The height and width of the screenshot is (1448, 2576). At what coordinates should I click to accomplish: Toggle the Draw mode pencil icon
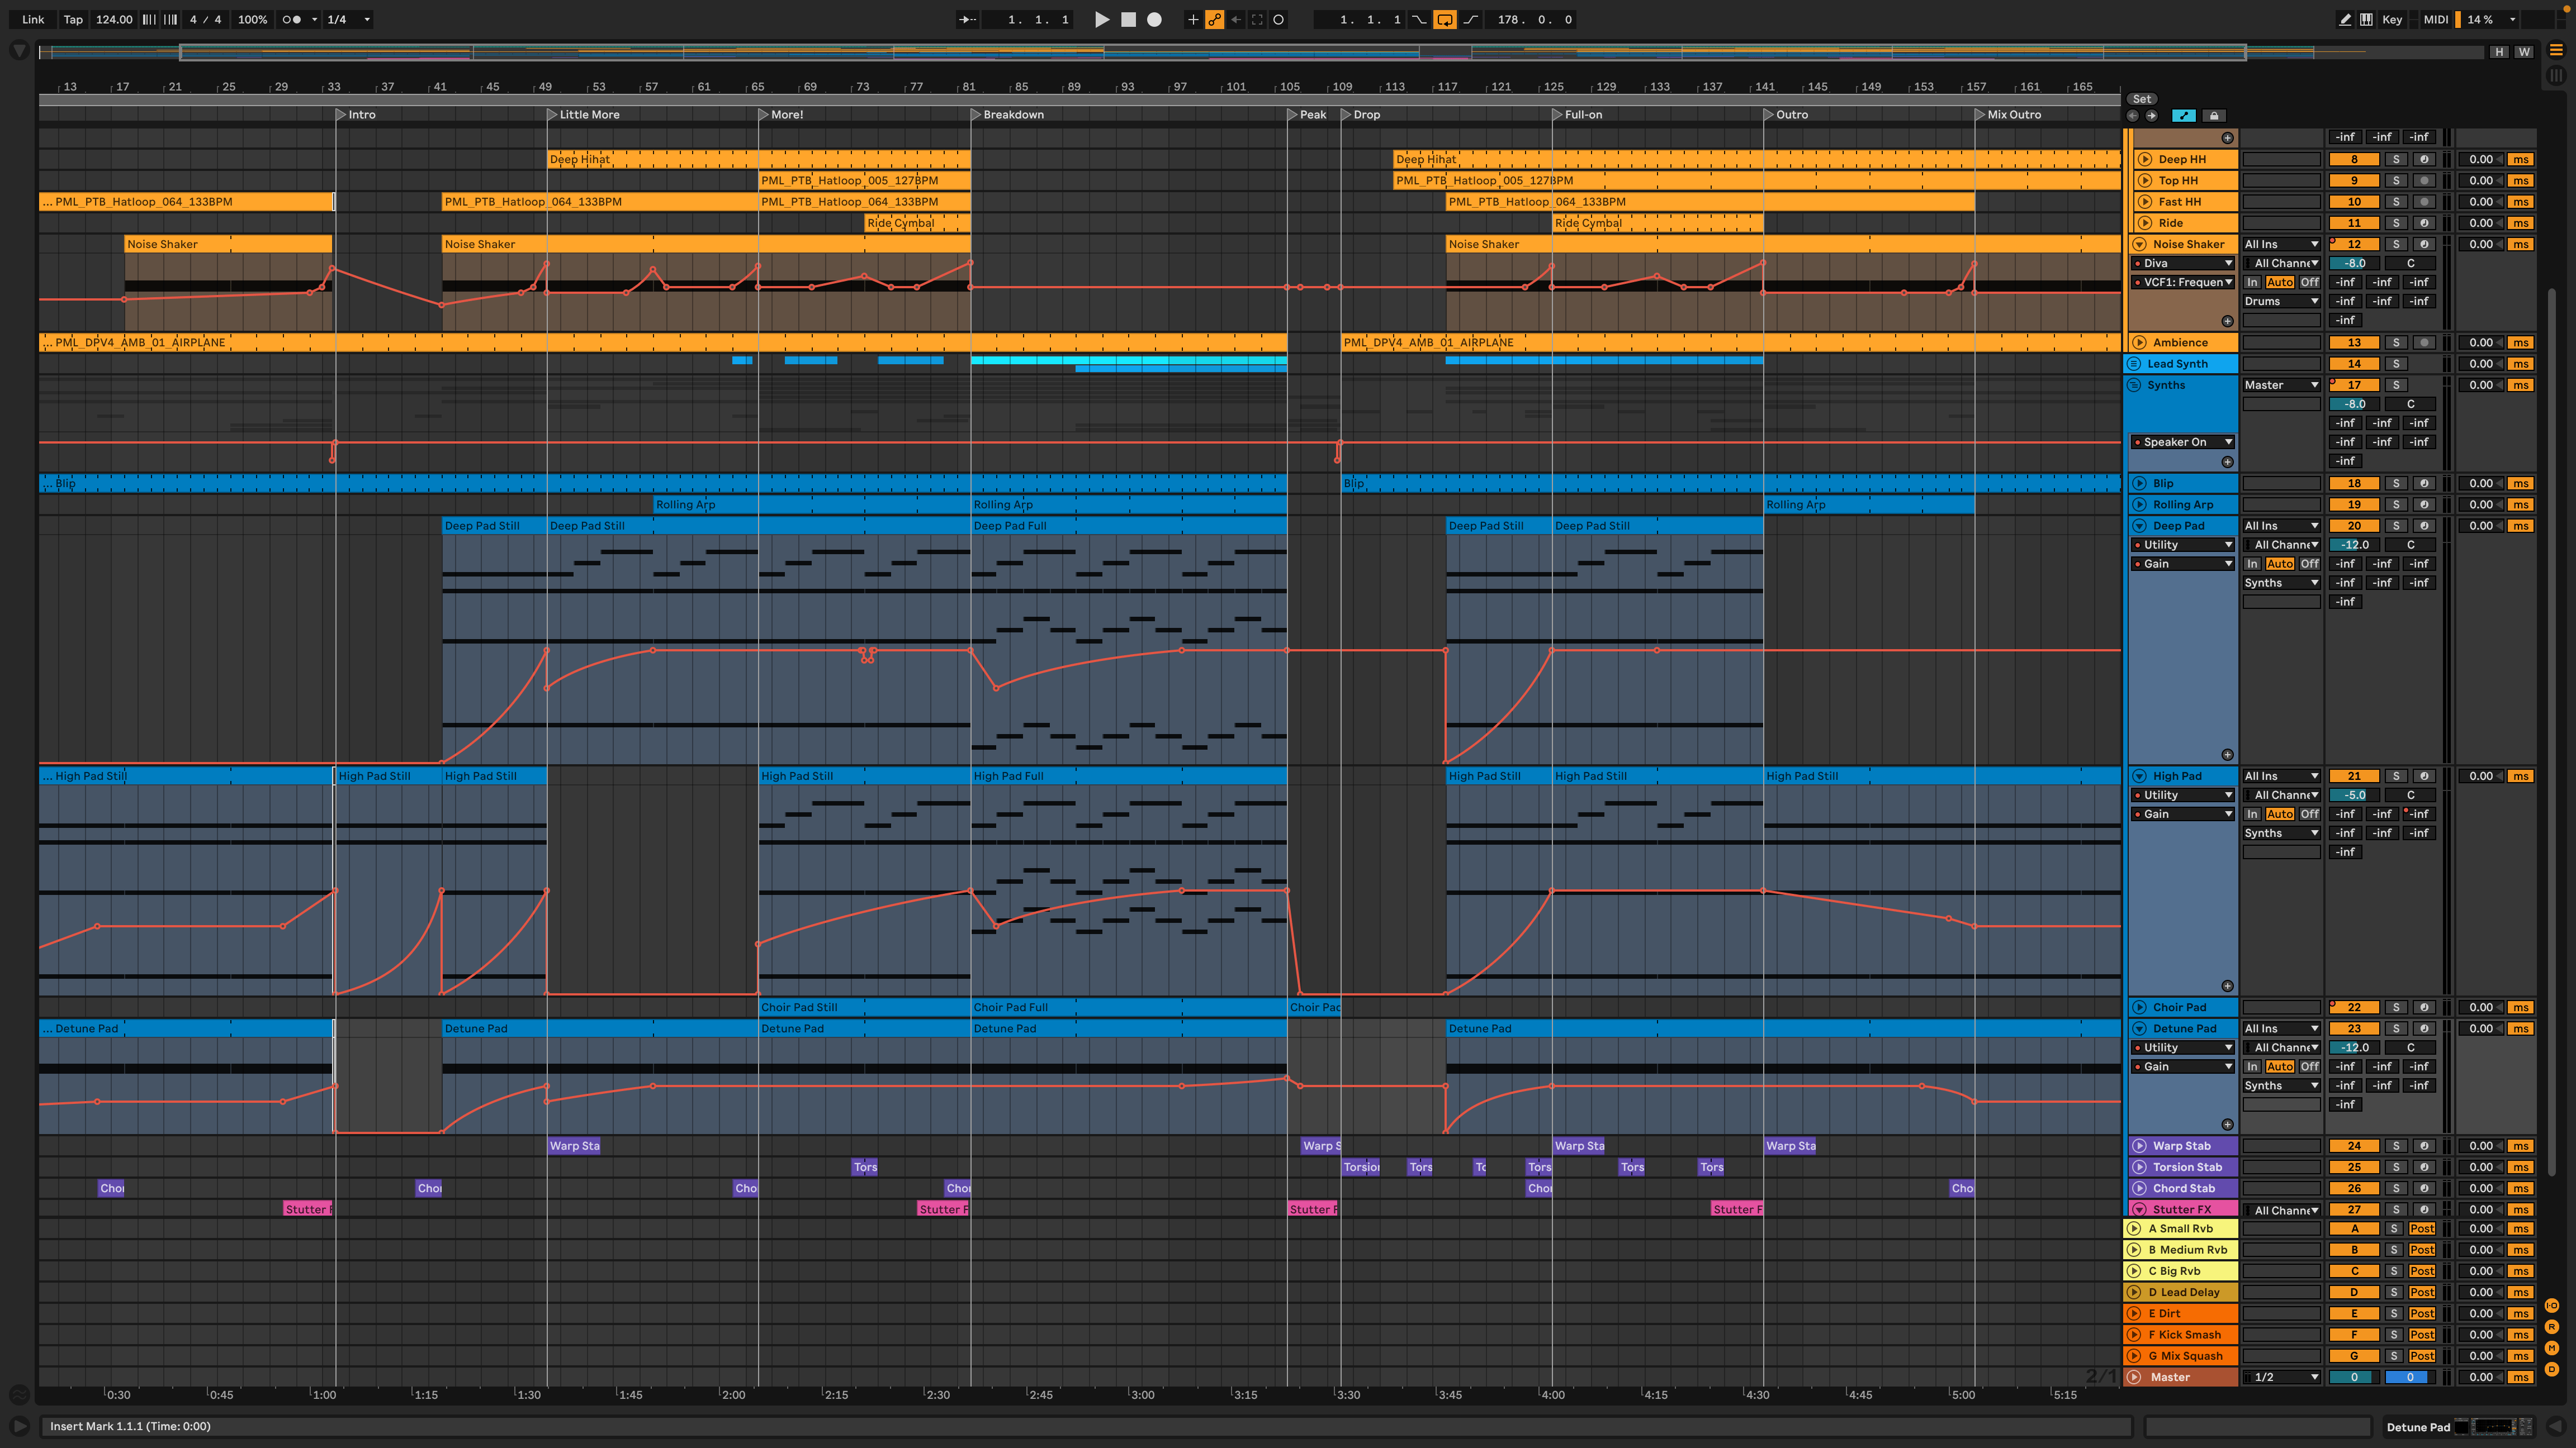2344,20
